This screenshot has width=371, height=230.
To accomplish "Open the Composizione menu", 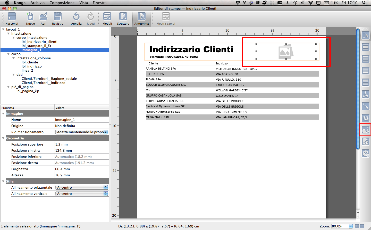I will coord(62,3).
